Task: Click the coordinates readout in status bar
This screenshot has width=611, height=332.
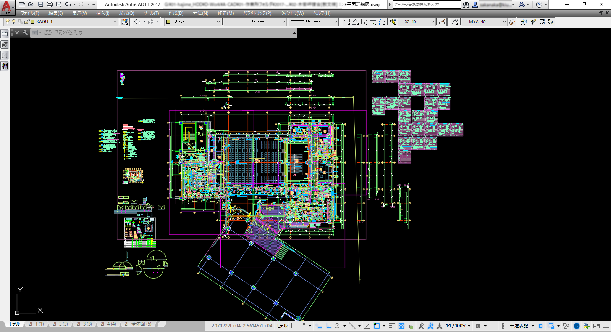Action: (x=242, y=326)
